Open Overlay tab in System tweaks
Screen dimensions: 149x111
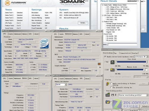point(135,53)
